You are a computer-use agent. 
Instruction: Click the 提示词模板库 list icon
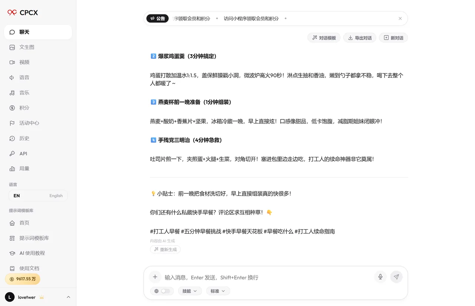click(12, 238)
